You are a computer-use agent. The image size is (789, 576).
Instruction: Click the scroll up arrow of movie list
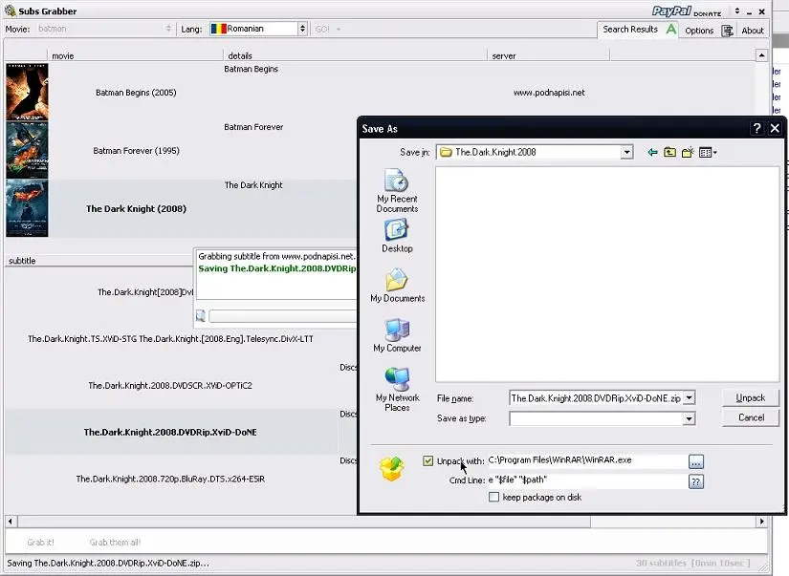click(762, 55)
